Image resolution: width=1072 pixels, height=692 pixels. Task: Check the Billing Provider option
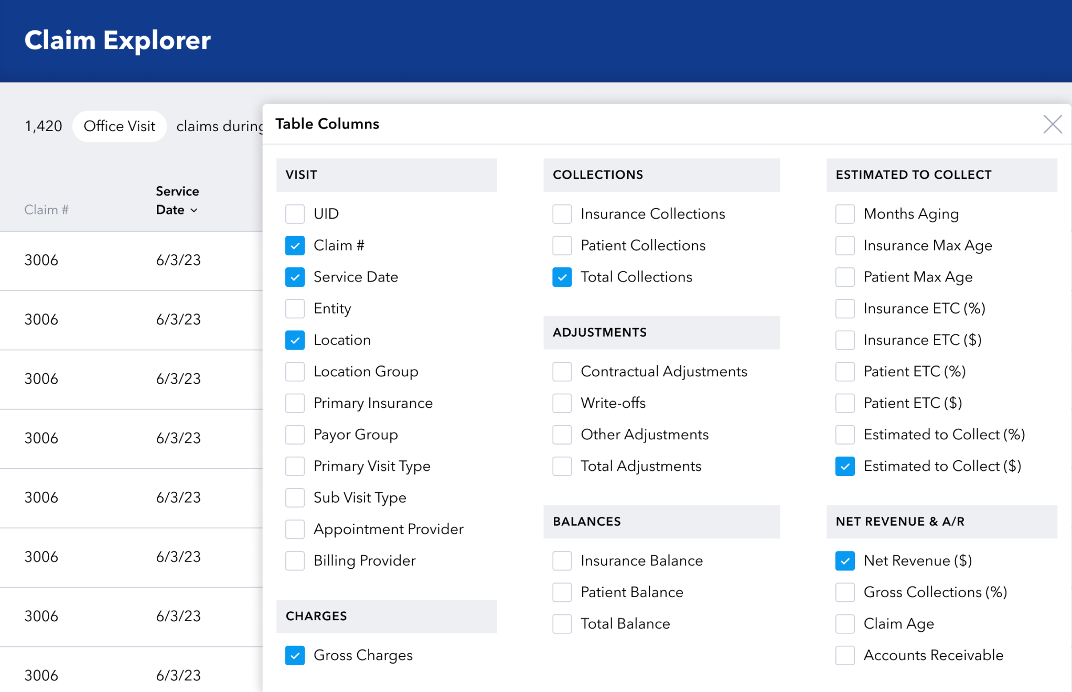(x=295, y=561)
